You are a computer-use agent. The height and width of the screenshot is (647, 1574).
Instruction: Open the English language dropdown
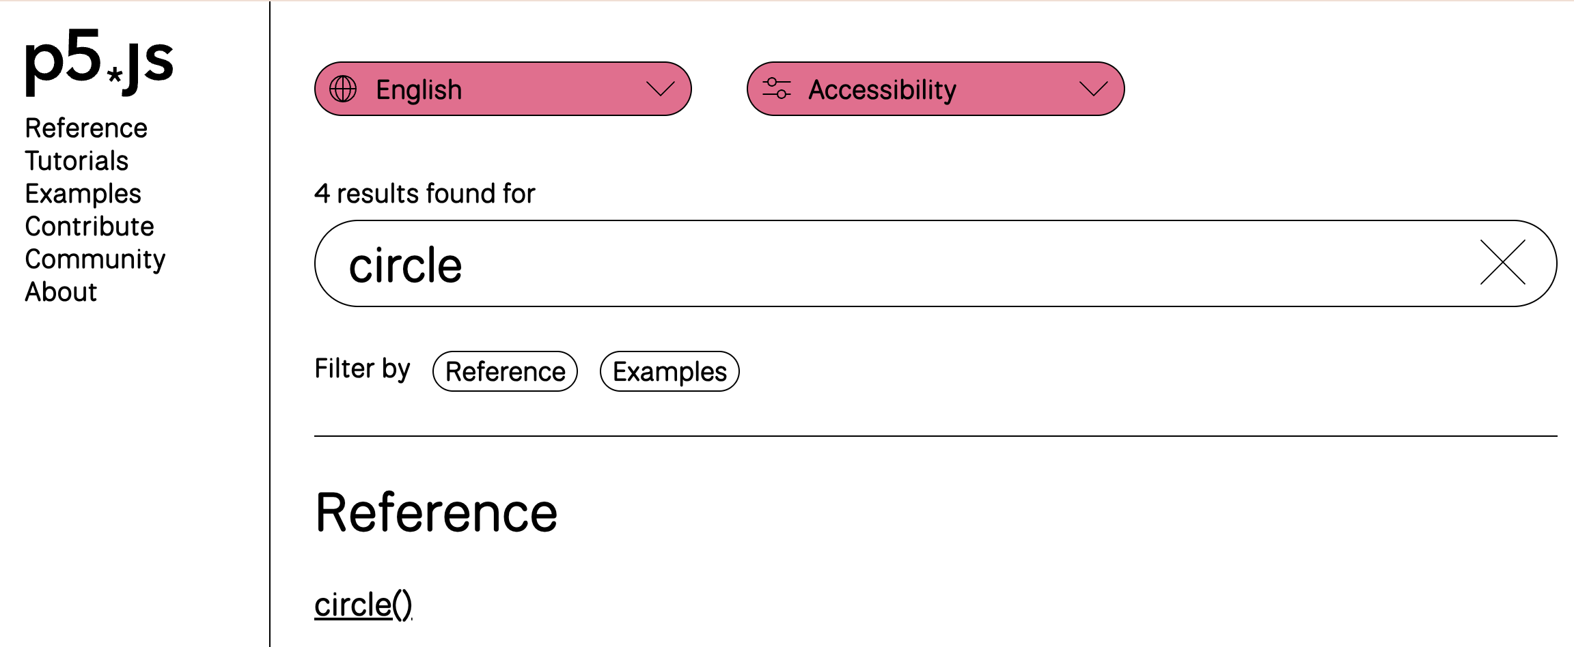502,89
